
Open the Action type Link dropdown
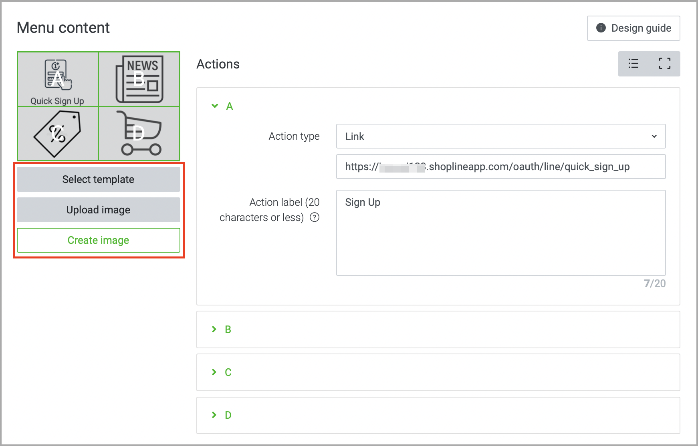[x=501, y=136]
